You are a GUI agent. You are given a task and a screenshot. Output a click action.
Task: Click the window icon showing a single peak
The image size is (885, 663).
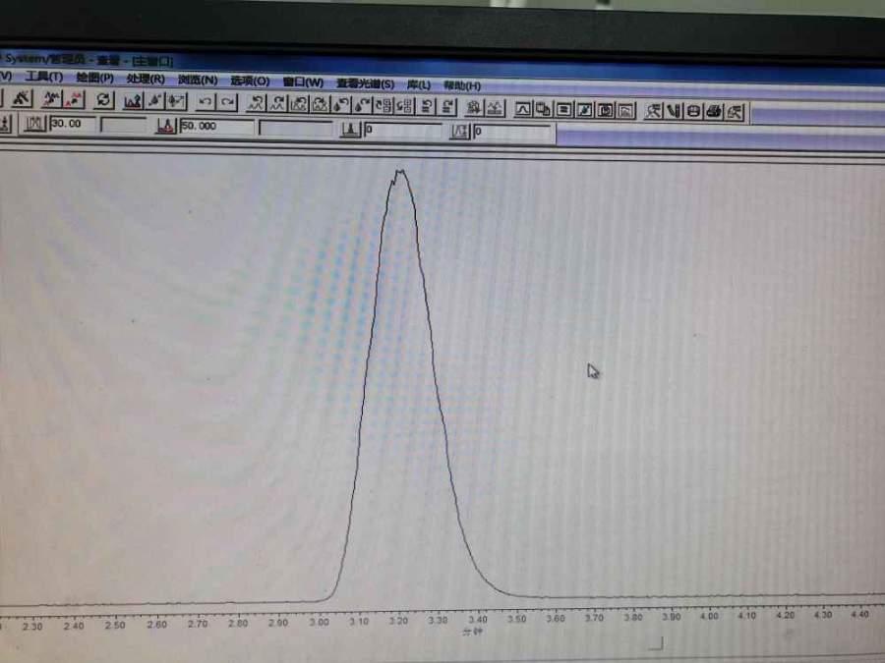point(523,108)
